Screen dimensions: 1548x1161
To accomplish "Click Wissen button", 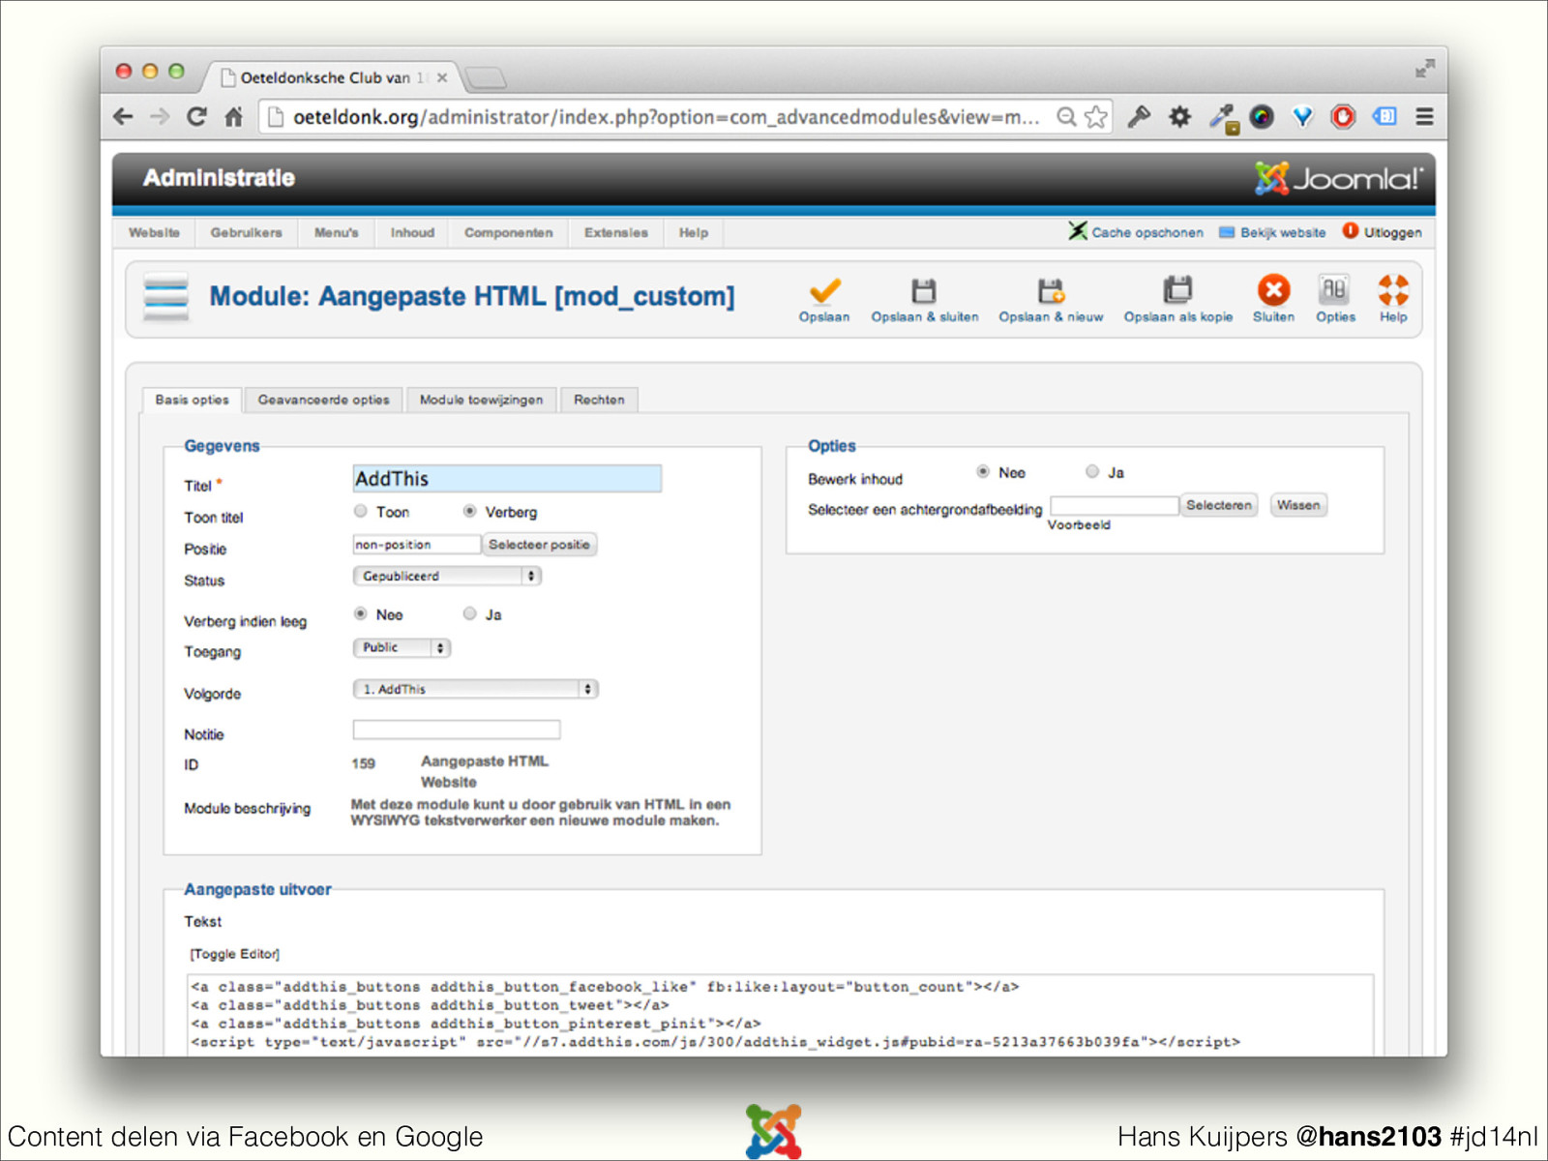I will (1298, 505).
